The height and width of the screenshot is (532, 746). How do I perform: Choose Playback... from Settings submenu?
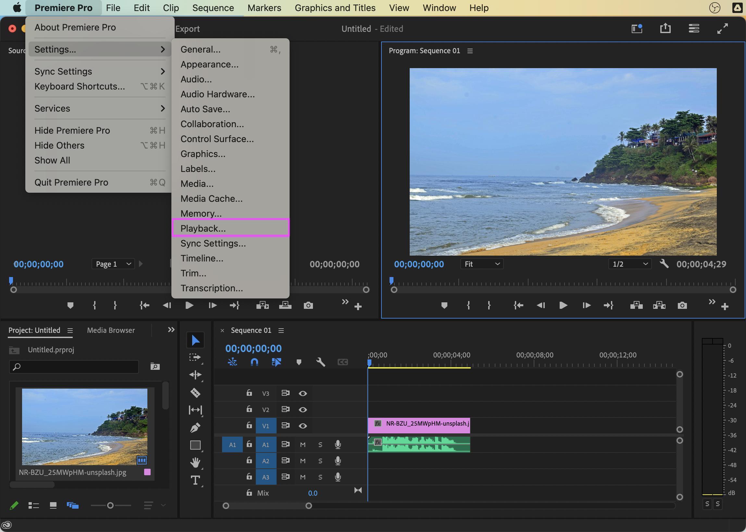point(203,228)
